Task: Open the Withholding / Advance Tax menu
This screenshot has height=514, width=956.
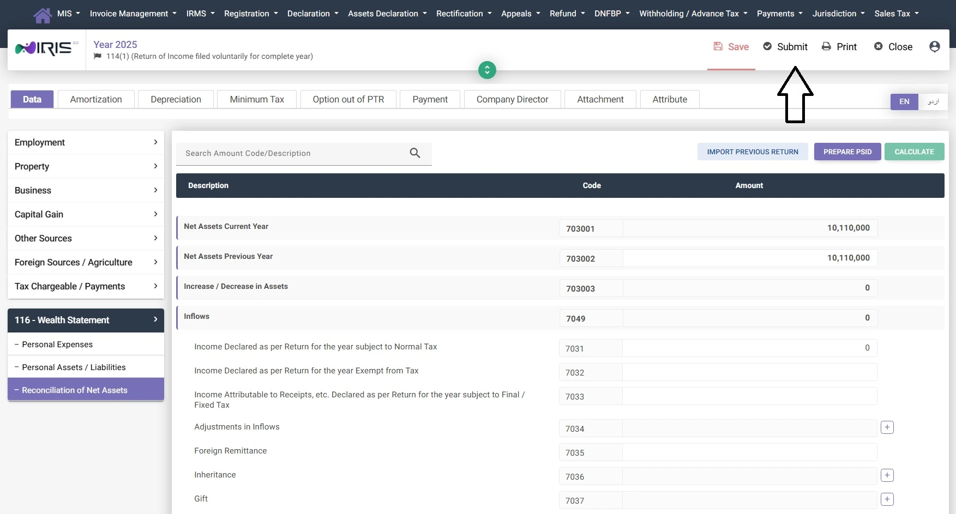Action: (x=693, y=14)
